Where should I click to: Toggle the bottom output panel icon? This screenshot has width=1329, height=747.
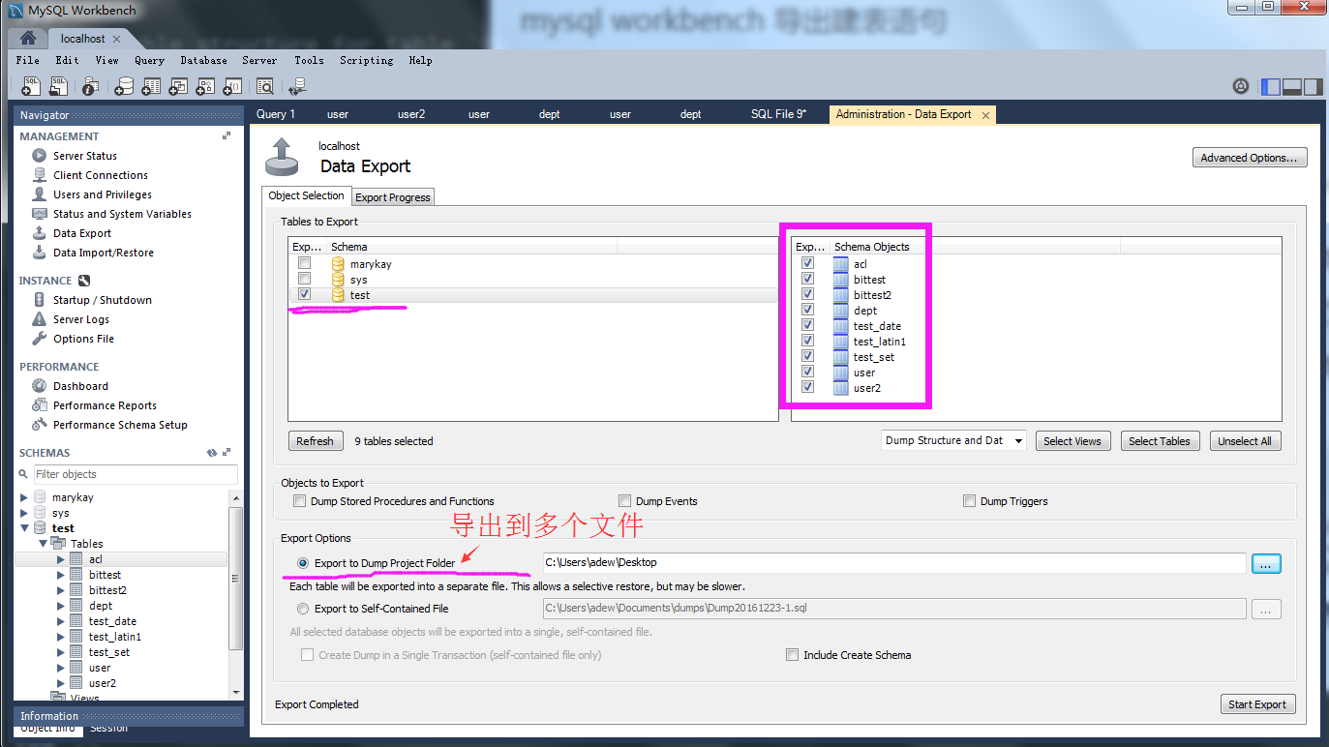(x=1292, y=86)
